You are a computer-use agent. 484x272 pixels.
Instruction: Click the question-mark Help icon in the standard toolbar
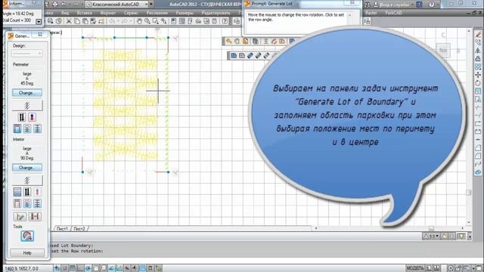point(225,21)
